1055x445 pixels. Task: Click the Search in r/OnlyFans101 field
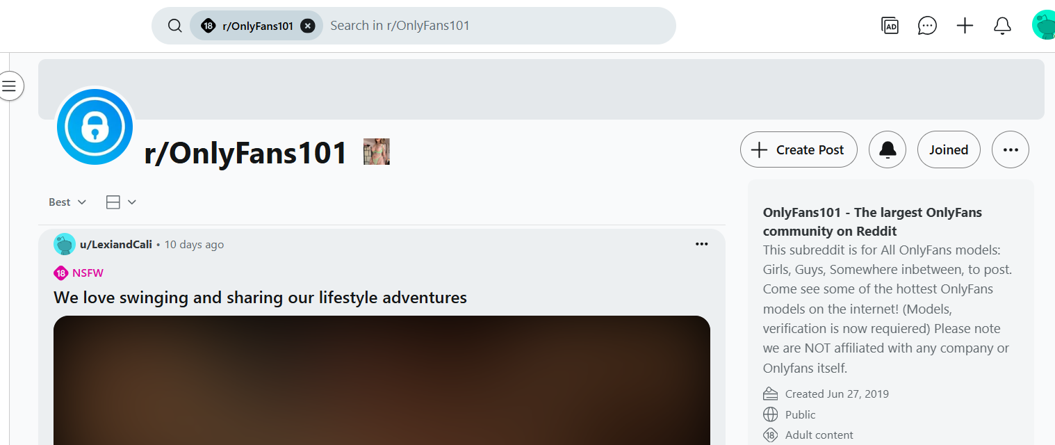tap(497, 26)
